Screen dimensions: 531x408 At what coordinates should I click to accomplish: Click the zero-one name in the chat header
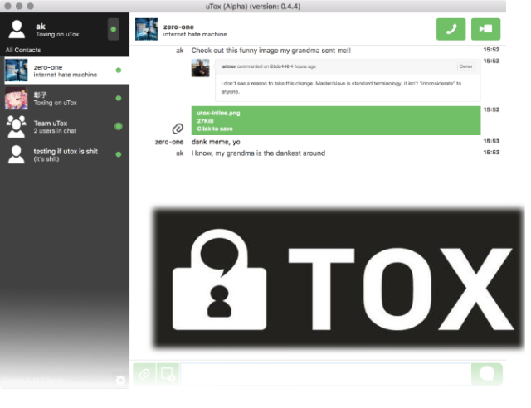tap(178, 27)
